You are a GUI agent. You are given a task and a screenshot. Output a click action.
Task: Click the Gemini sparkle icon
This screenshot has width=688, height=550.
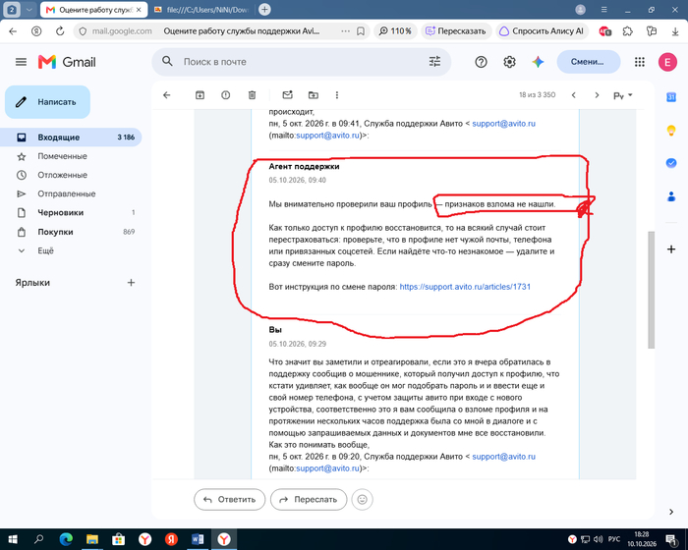[x=538, y=62]
